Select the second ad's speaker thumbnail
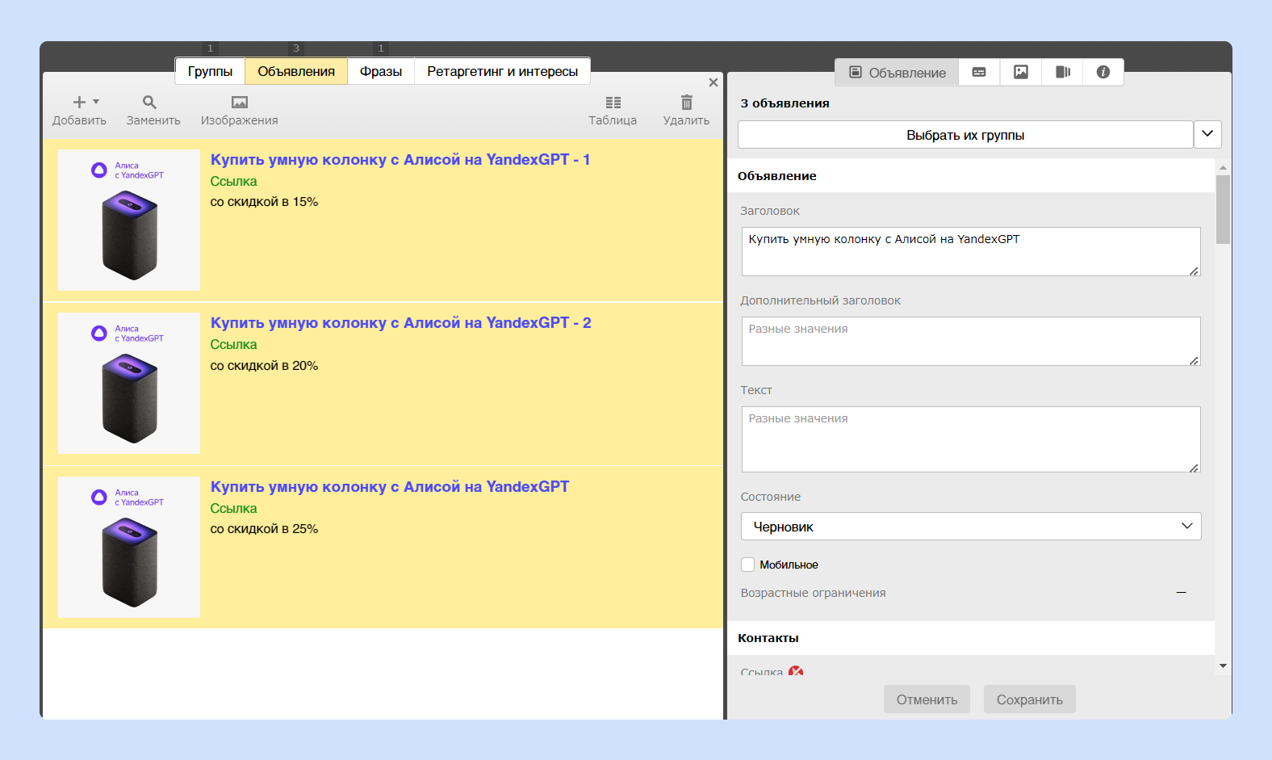The image size is (1272, 760). point(129,383)
